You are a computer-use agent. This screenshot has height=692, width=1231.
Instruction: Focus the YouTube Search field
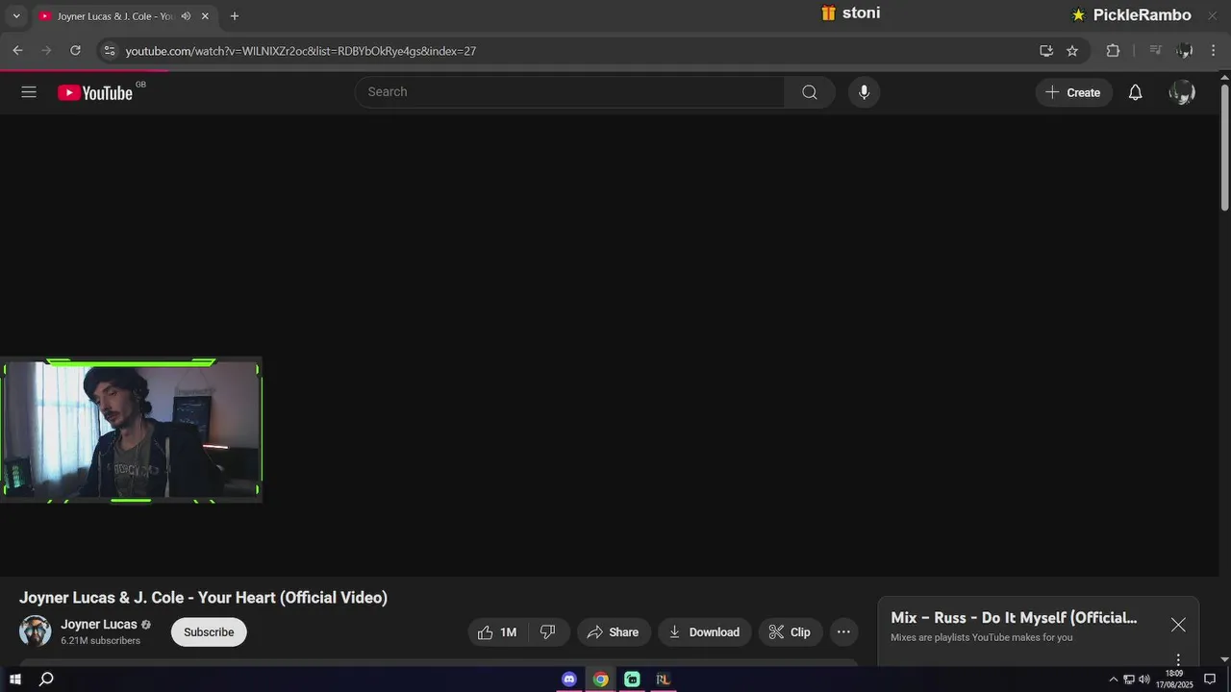569,92
